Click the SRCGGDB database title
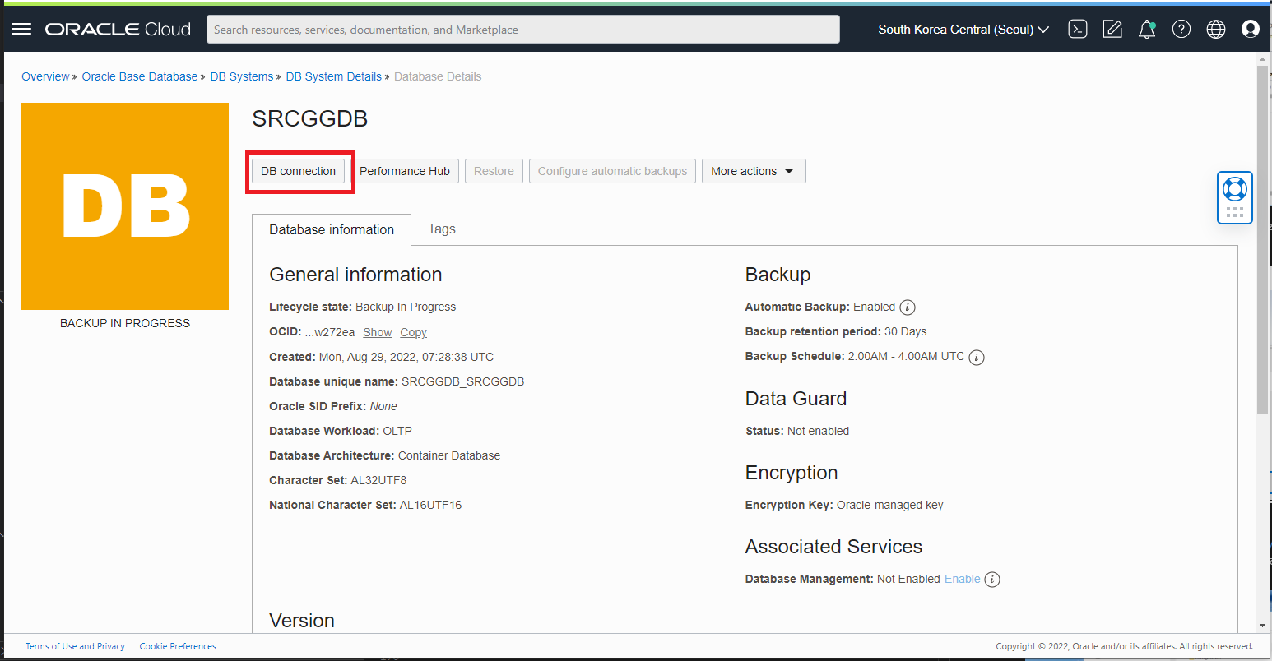This screenshot has height=661, width=1272. [309, 119]
